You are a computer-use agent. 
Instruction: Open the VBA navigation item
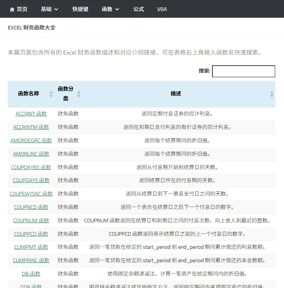[162, 9]
